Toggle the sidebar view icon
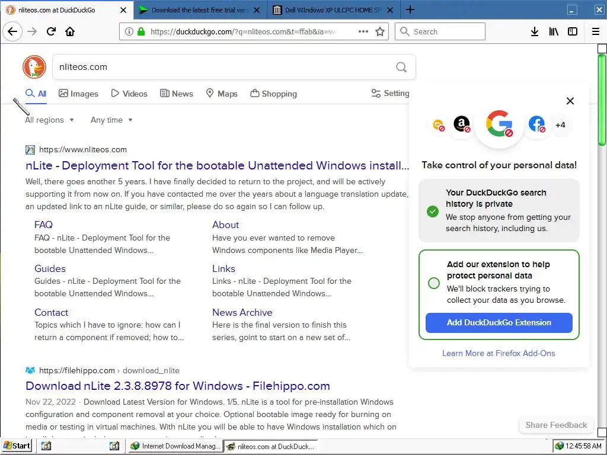This screenshot has height=455, width=607. (573, 32)
